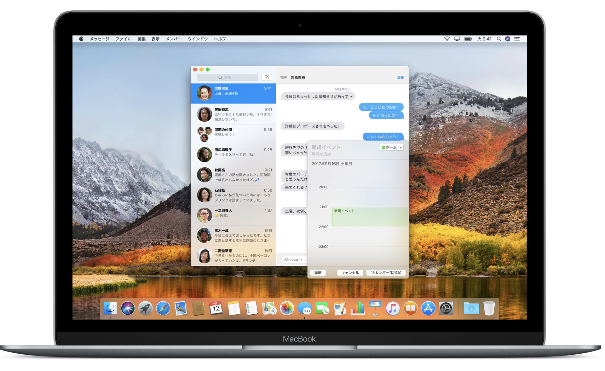Click キャンセル button

[350, 273]
